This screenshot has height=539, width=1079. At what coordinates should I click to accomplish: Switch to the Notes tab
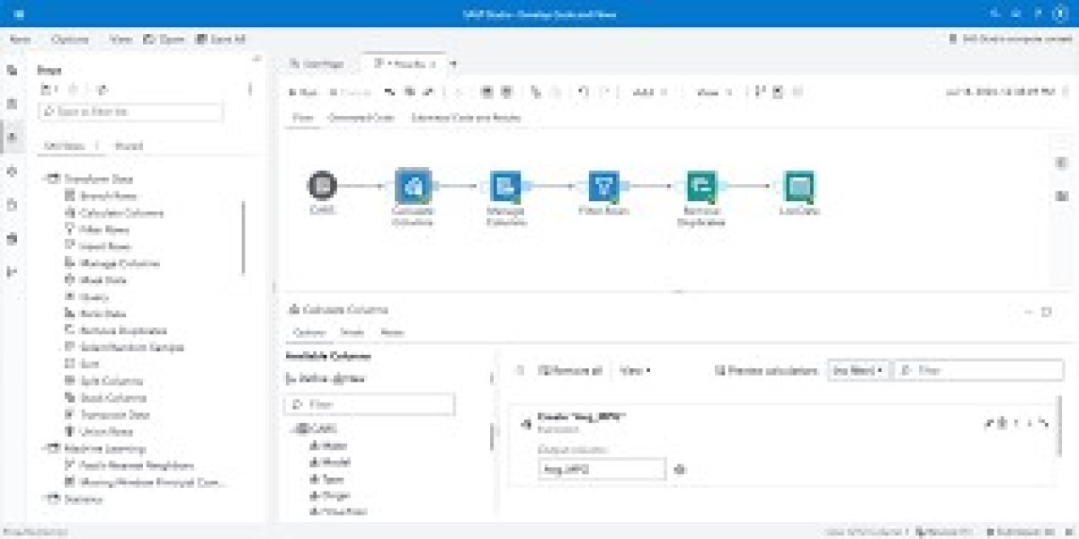pos(392,332)
